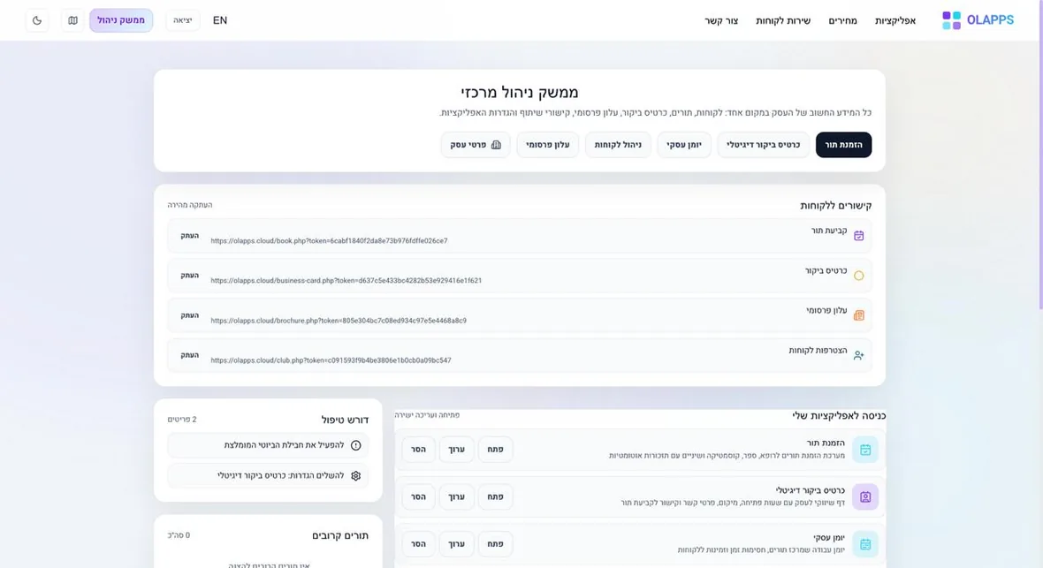1043x568 pixels.
Task: Open להשלים הגדרות: כרטיס ביקור דיגיטלי item
Action: click(268, 475)
